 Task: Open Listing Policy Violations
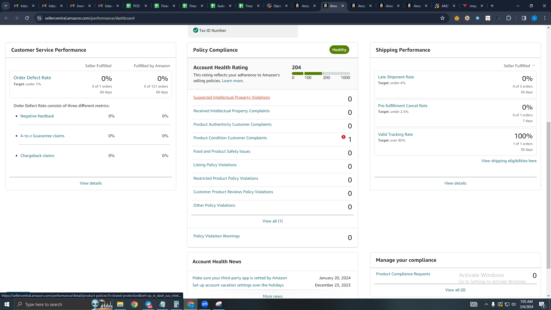[x=215, y=165]
